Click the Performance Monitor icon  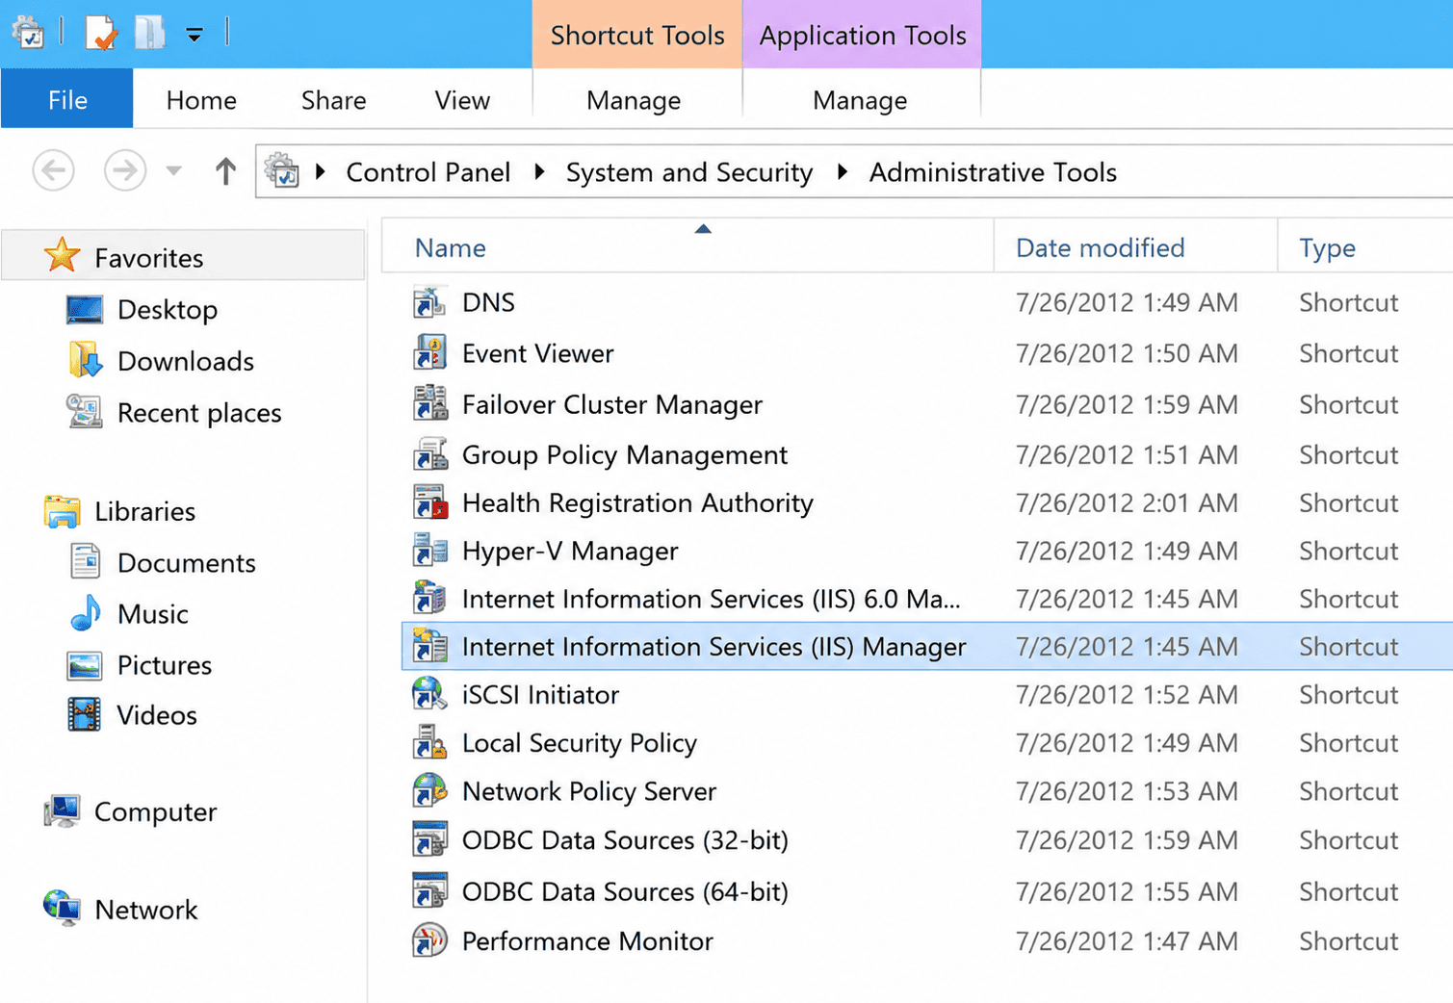pos(429,940)
